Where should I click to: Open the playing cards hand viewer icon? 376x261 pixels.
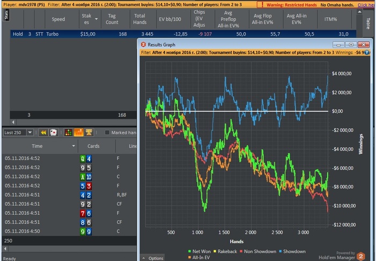54,133
